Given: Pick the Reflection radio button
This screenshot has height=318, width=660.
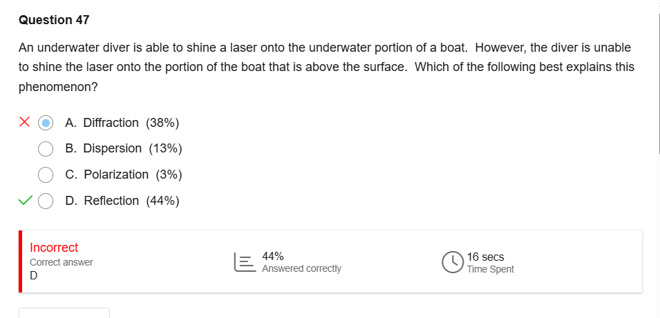Looking at the screenshot, I should (x=46, y=201).
